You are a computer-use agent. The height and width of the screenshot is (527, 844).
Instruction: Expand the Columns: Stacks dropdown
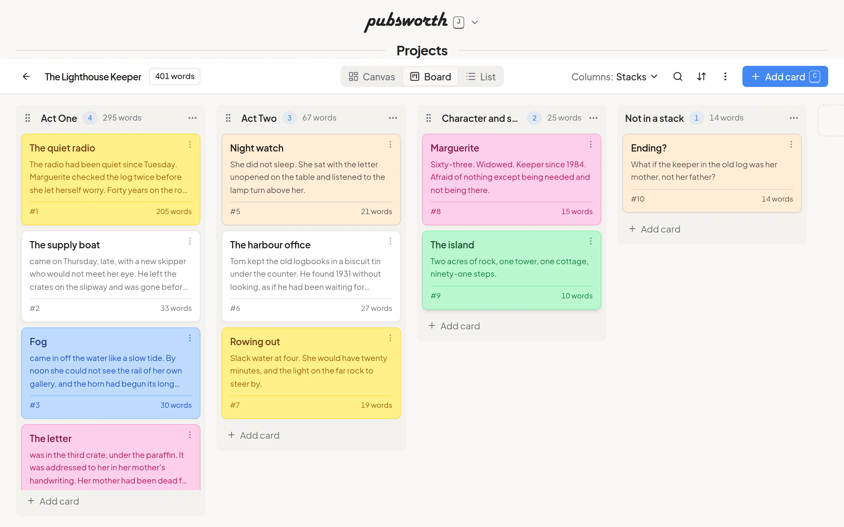[x=615, y=77]
